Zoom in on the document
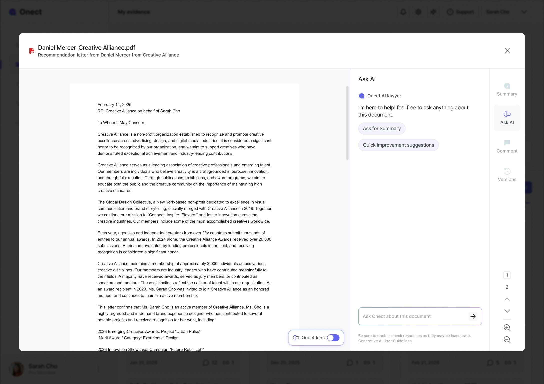The height and width of the screenshot is (384, 544). pyautogui.click(x=507, y=328)
